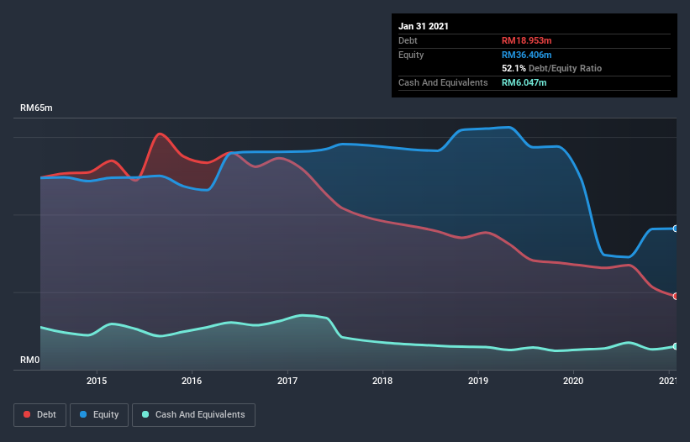Click the teal Cash data point marker
The width and height of the screenshot is (690, 442).
(x=676, y=346)
